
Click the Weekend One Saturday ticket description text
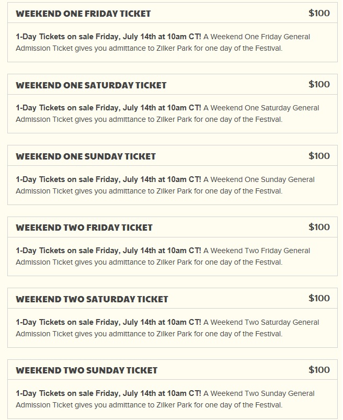(167, 113)
